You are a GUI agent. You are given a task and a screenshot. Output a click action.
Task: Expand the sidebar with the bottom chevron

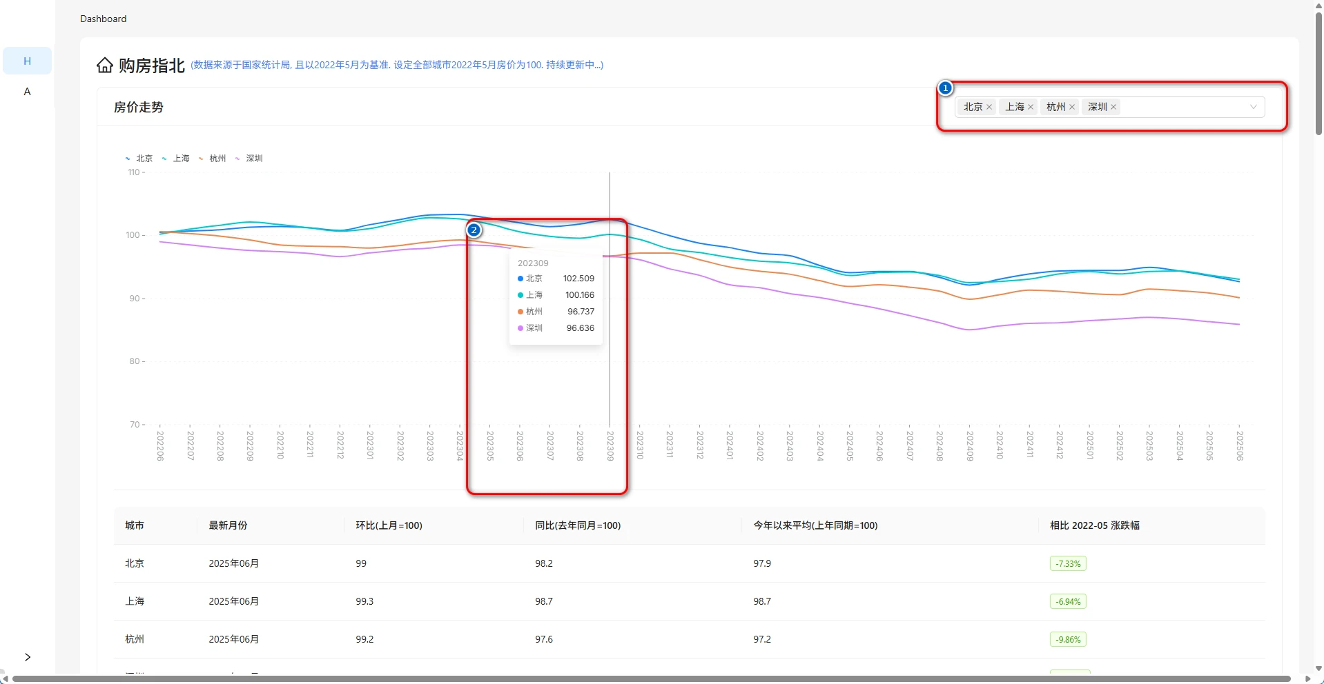(x=28, y=657)
